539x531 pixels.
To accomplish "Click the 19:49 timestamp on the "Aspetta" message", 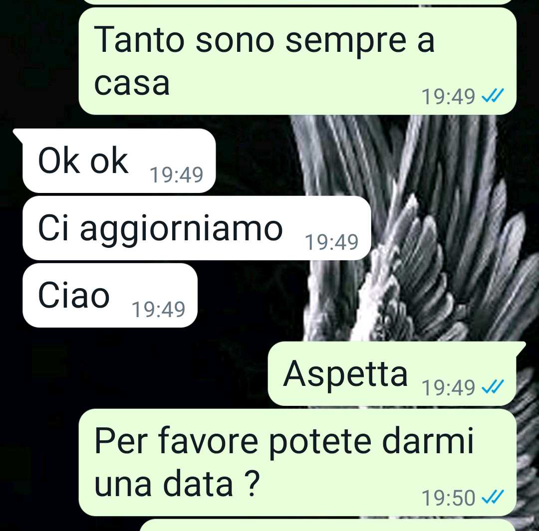I will coord(448,387).
